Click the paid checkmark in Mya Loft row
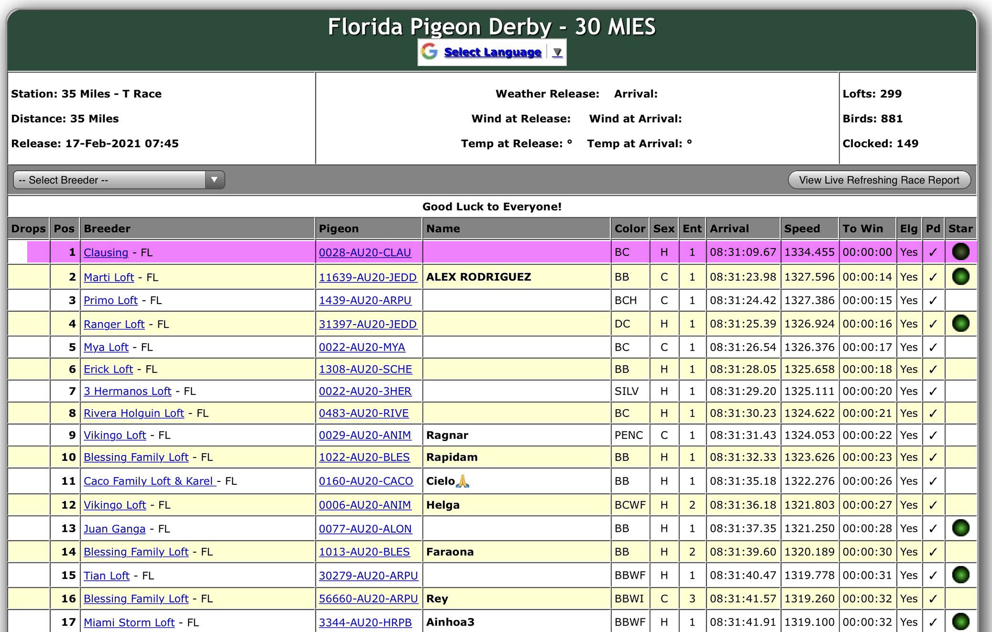 point(932,348)
